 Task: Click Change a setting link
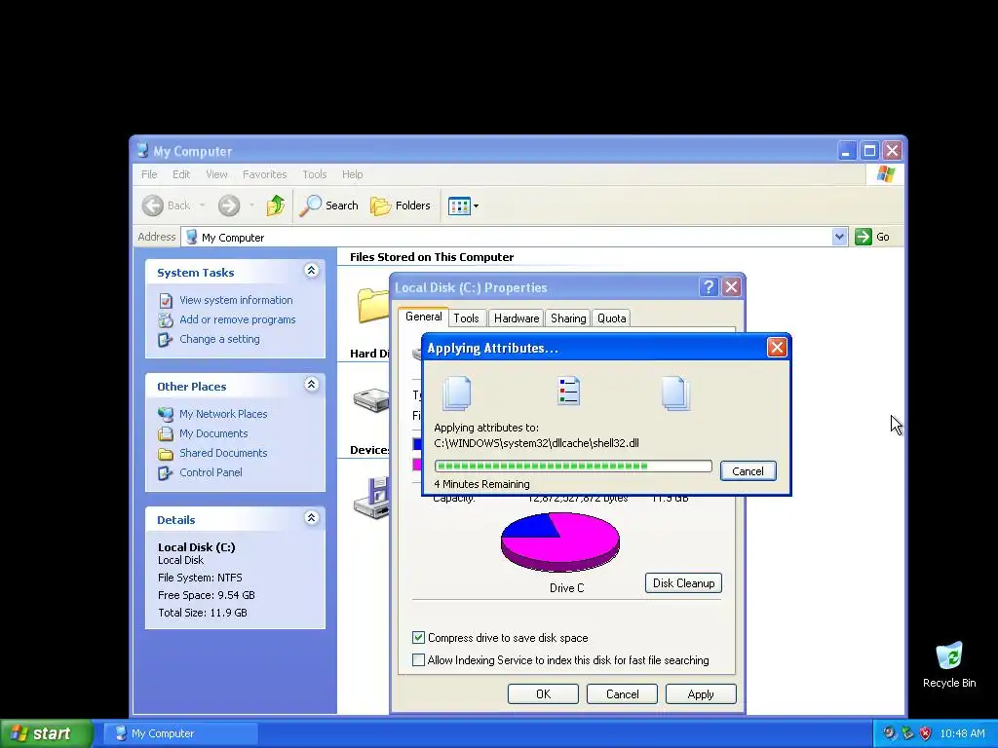pyautogui.click(x=219, y=339)
